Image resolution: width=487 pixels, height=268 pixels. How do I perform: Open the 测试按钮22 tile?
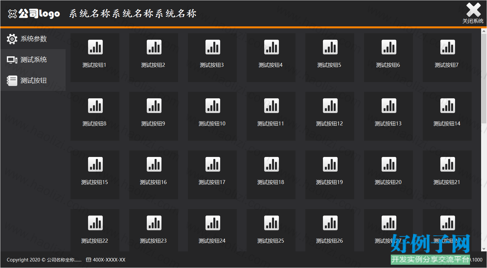[95, 230]
